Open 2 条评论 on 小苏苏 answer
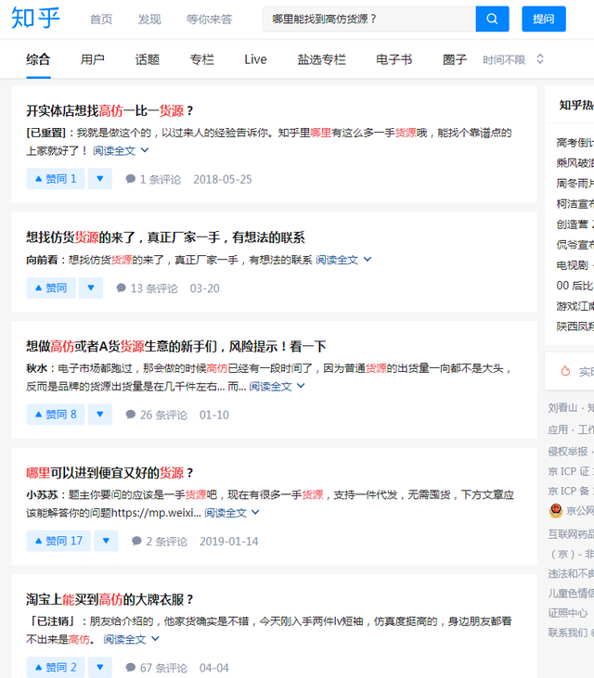Image resolution: width=594 pixels, height=678 pixels. (160, 542)
